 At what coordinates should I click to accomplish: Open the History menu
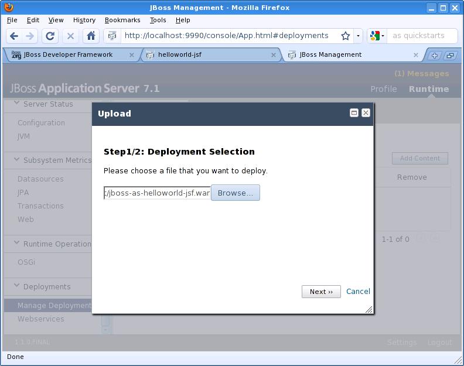[x=84, y=20]
